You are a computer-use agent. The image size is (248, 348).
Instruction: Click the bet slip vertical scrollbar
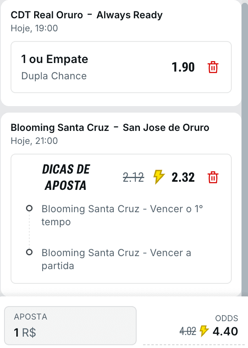[x=245, y=148]
